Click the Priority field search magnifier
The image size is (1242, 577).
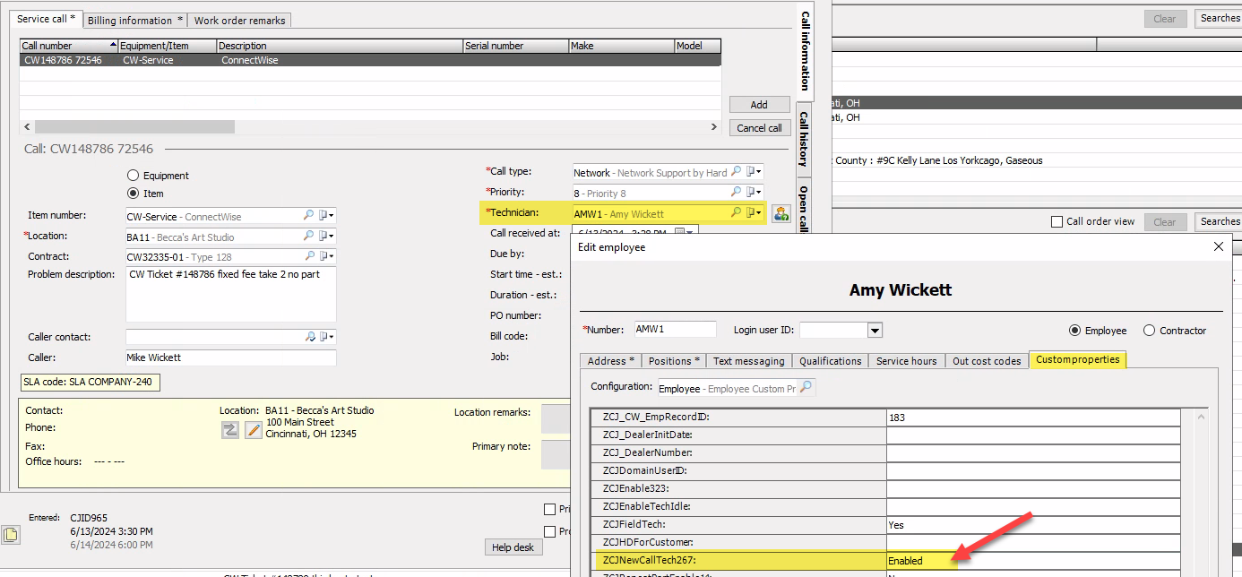736,193
